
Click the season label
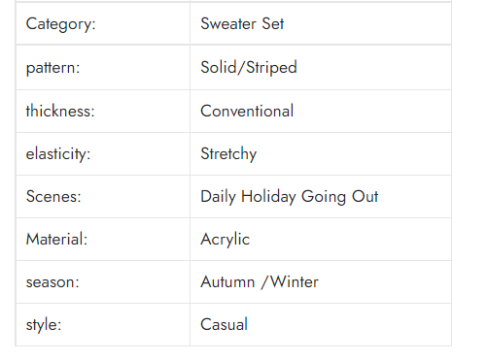click(x=52, y=282)
